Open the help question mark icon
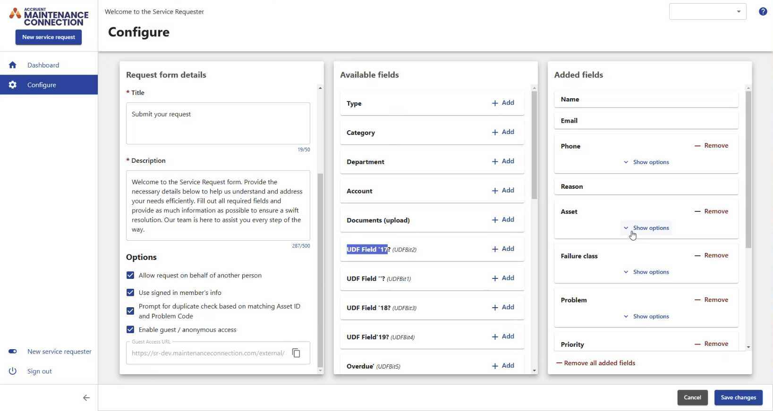Image resolution: width=773 pixels, height=411 pixels. pyautogui.click(x=763, y=12)
